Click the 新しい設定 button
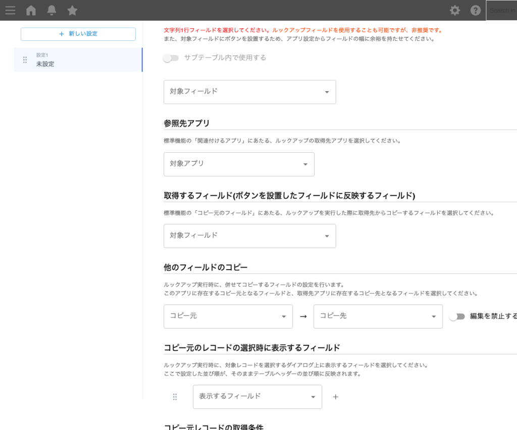Viewport: 517px width, 430px height. (78, 34)
